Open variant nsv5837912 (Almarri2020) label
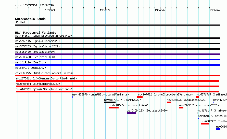The height and width of the screenshot is (139, 227). coord(122,100)
